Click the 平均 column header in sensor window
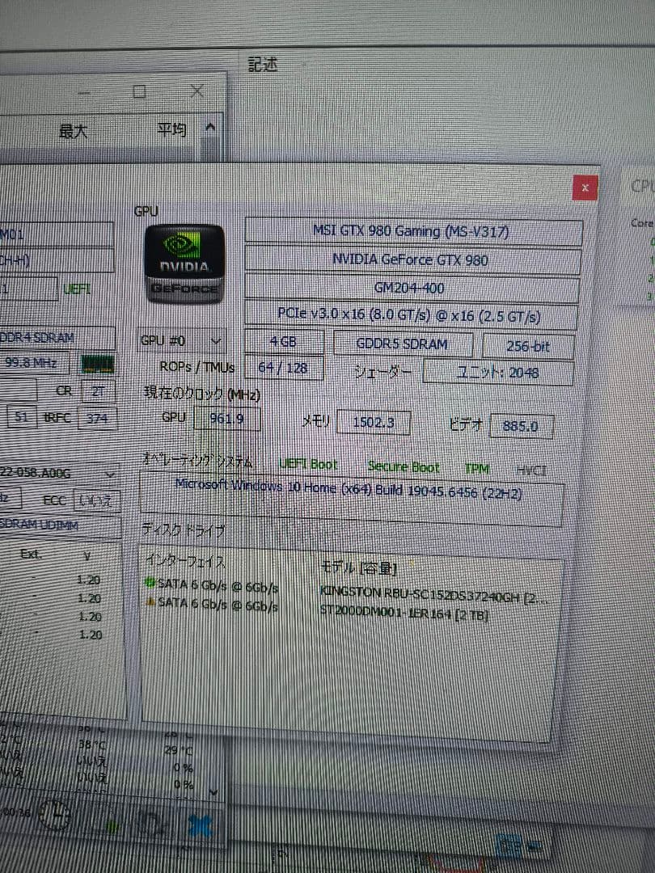655x873 pixels. pyautogui.click(x=171, y=129)
